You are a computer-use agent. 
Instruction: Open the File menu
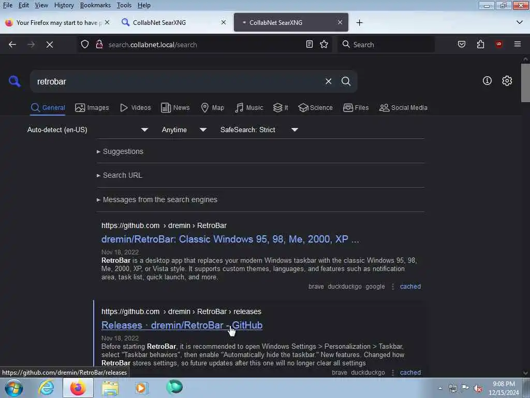[x=7, y=5]
